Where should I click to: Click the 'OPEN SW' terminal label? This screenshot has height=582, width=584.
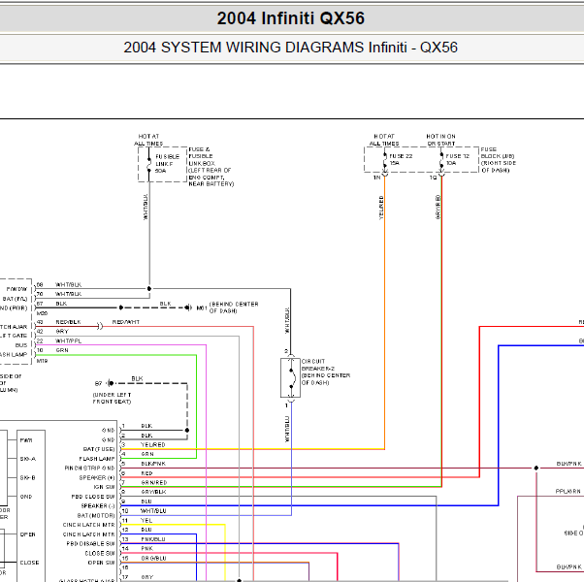point(101,563)
